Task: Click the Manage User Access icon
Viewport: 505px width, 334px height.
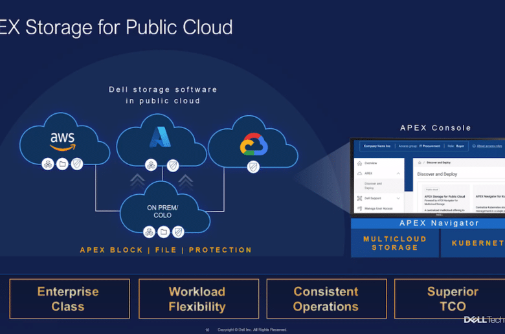Action: click(x=360, y=208)
